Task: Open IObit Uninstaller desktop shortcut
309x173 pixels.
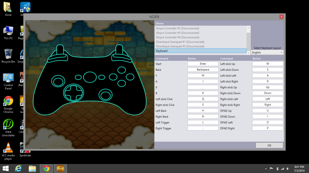Action: [x=8, y=128]
